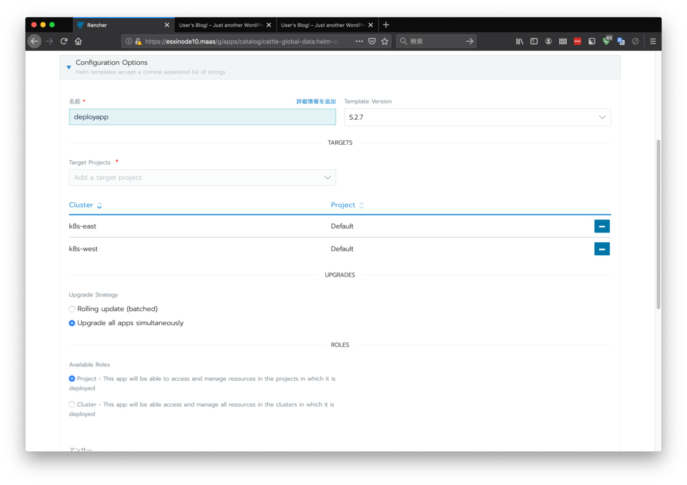The image size is (687, 485).
Task: Switch to the Rancher tab
Action: pos(123,25)
